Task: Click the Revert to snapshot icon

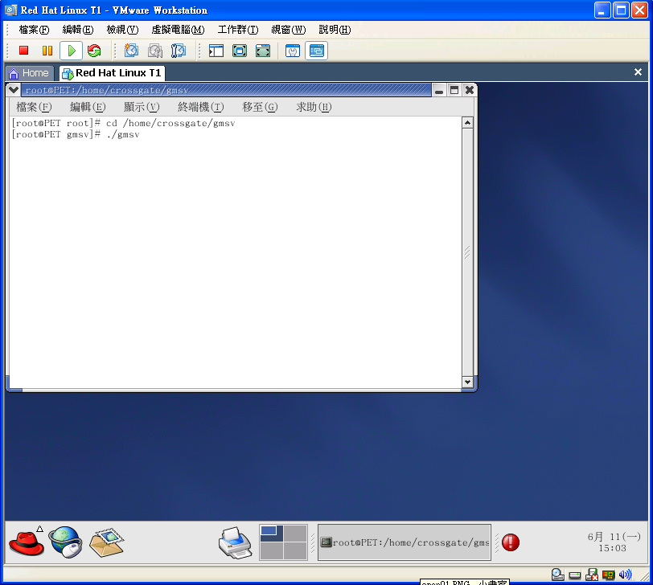Action: (155, 51)
